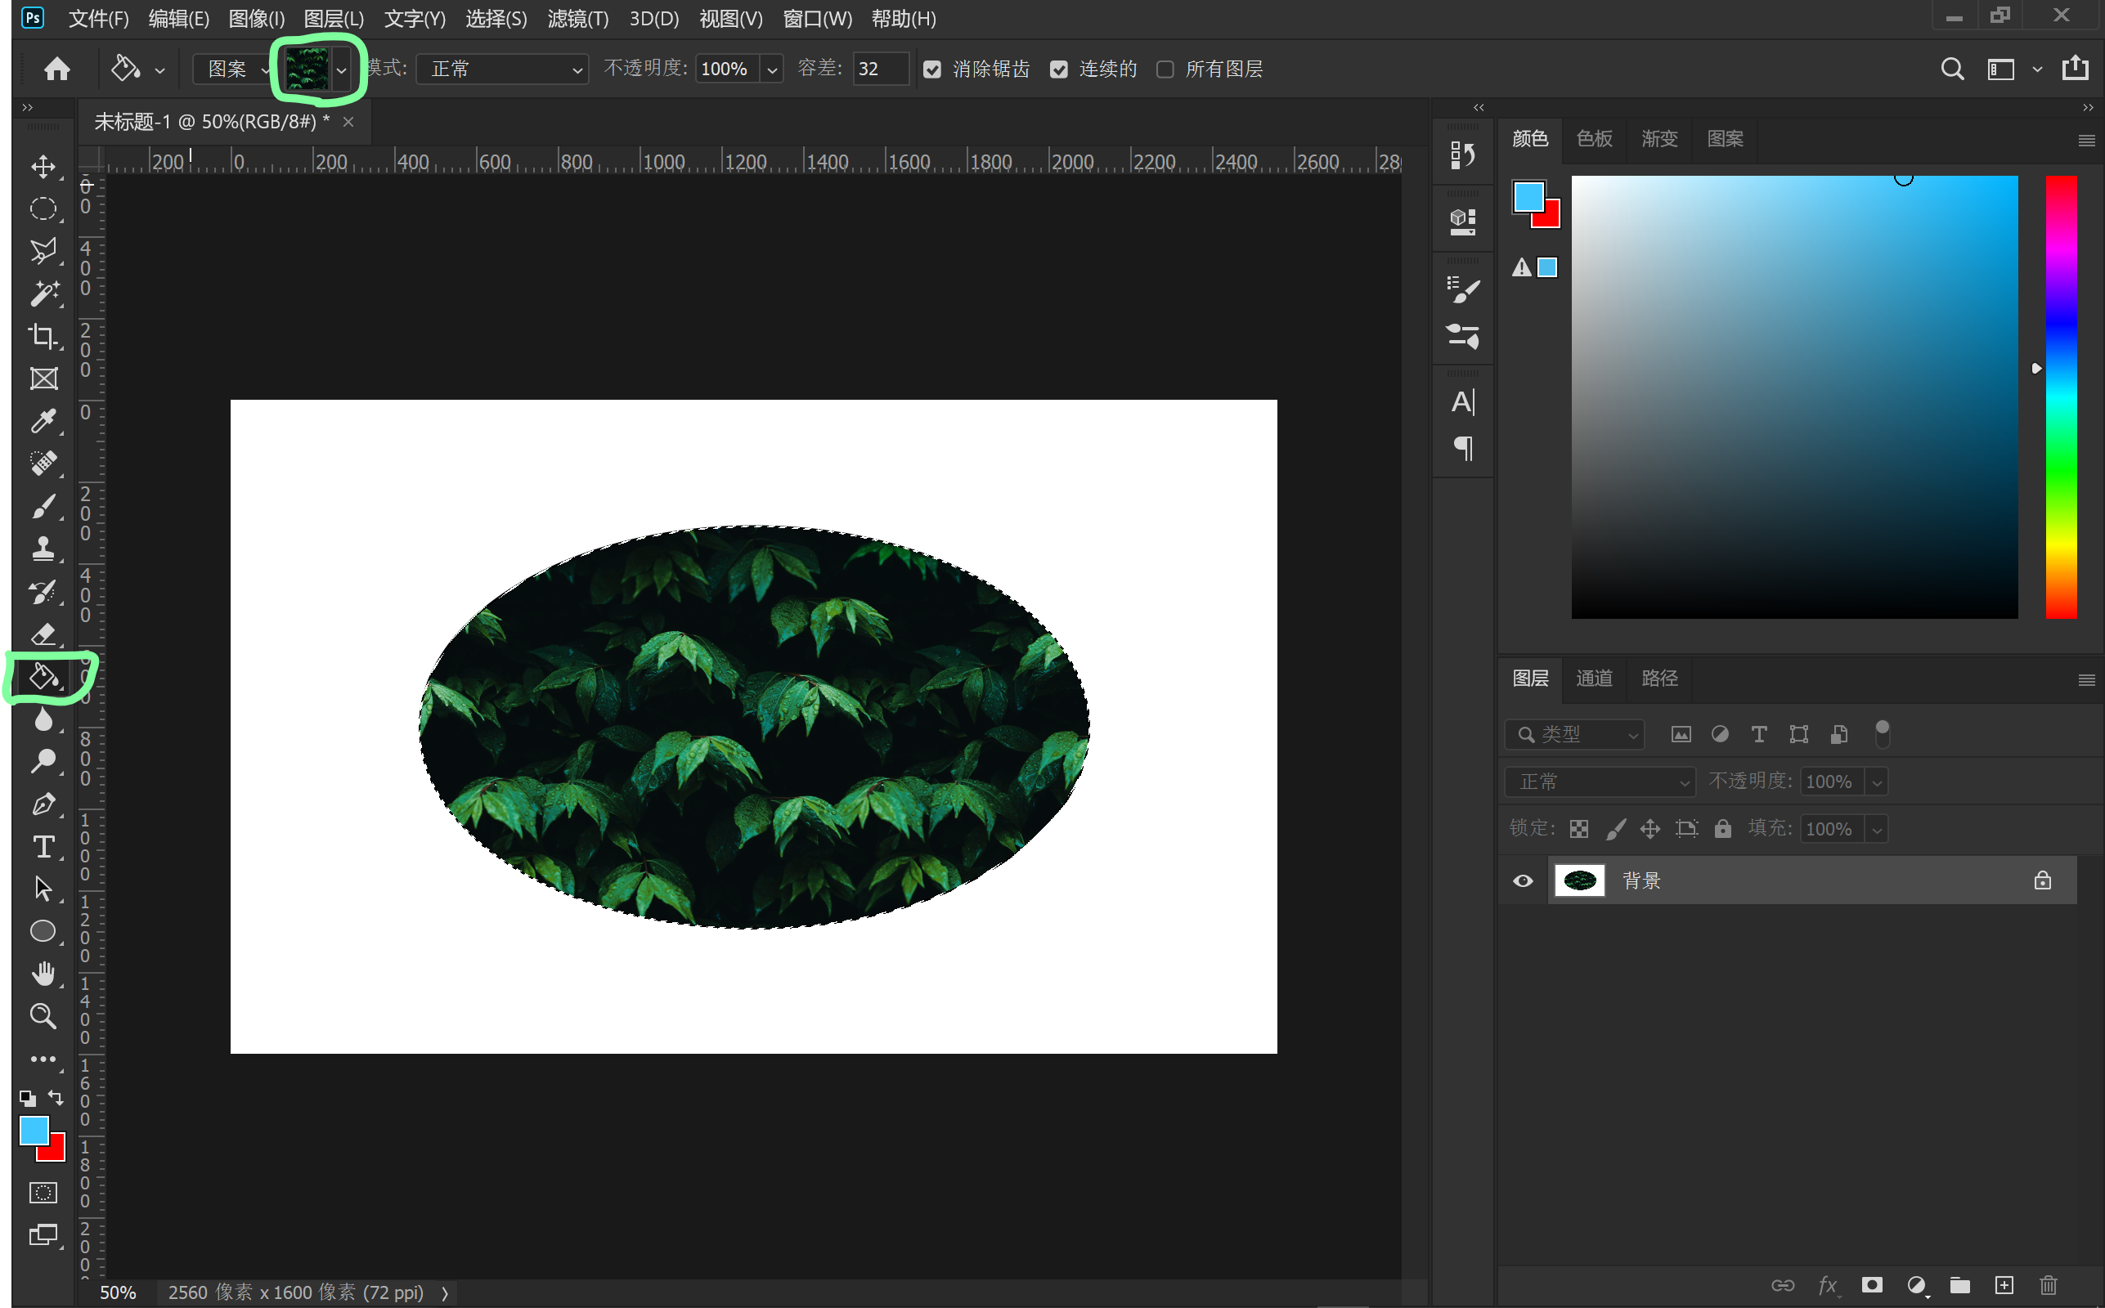Toggle lock image pixels brush icon
This screenshot has height=1308, width=2105.
point(1615,829)
